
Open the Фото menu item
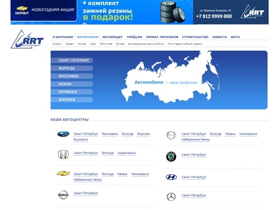235,37
